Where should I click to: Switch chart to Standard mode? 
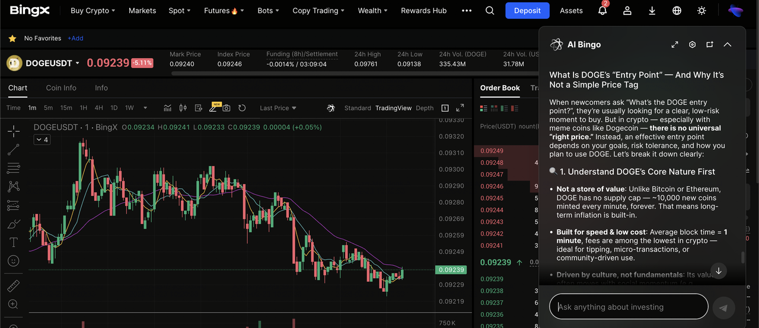pyautogui.click(x=358, y=108)
